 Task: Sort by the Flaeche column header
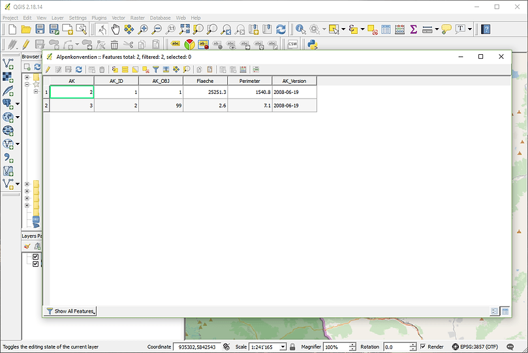tap(205, 81)
